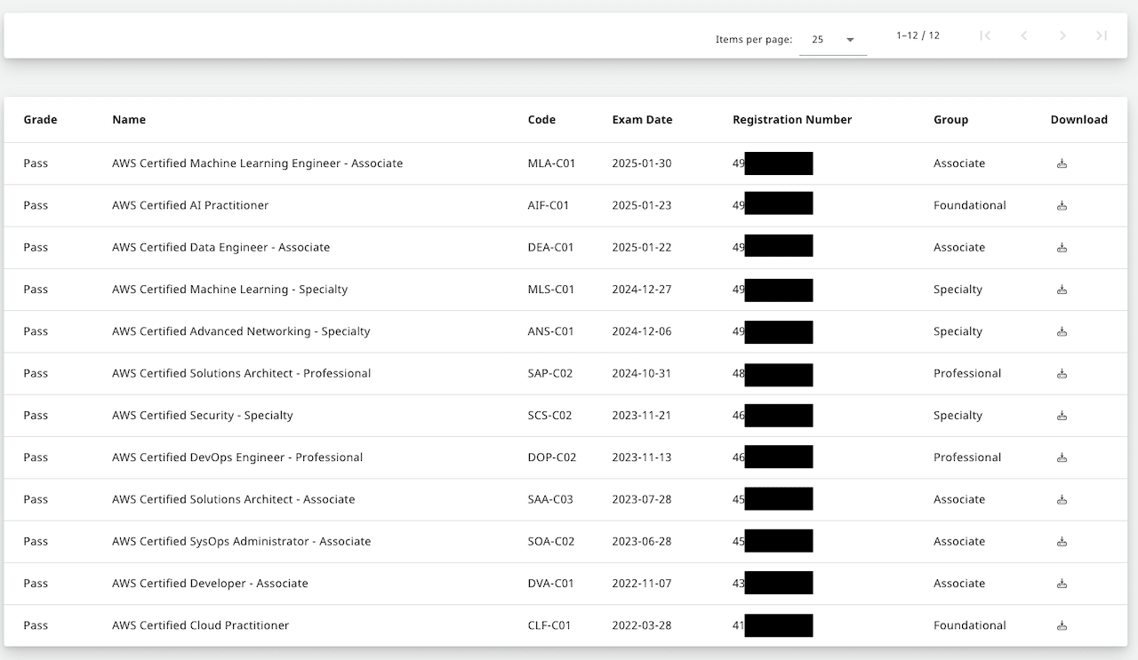
Task: Click exam date 2022-11-07
Action: [x=642, y=584]
